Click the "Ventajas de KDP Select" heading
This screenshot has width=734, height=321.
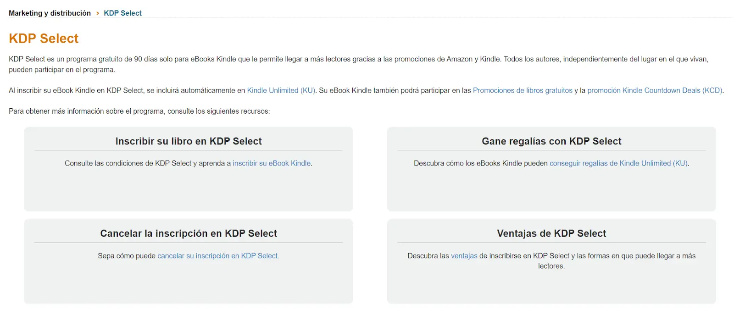click(551, 233)
